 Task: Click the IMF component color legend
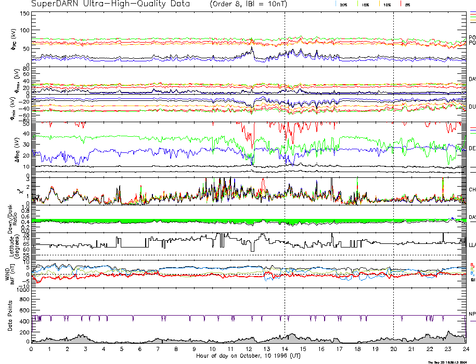pos(472,271)
